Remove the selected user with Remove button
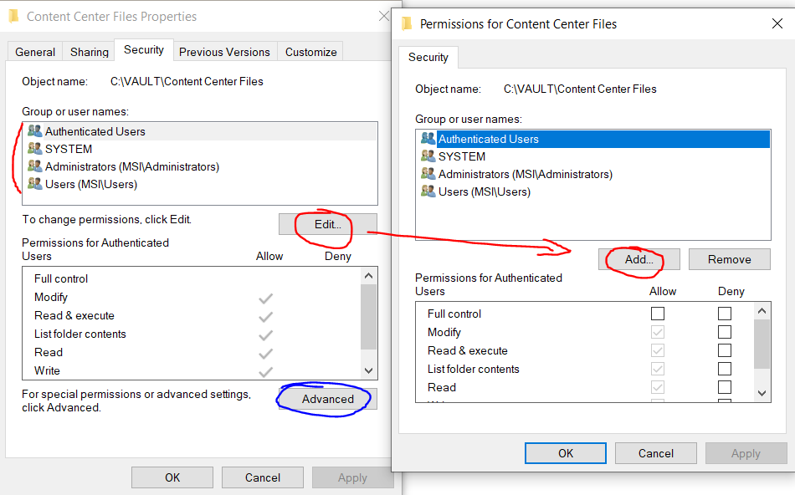The image size is (795, 495). tap(729, 259)
